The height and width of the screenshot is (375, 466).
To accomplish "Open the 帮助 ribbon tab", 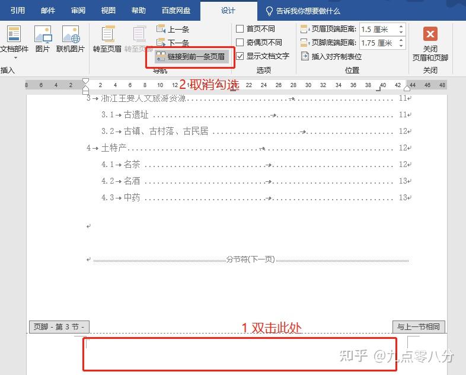I will [139, 11].
